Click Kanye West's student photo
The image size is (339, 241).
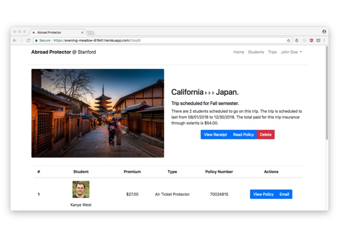pos(81,189)
